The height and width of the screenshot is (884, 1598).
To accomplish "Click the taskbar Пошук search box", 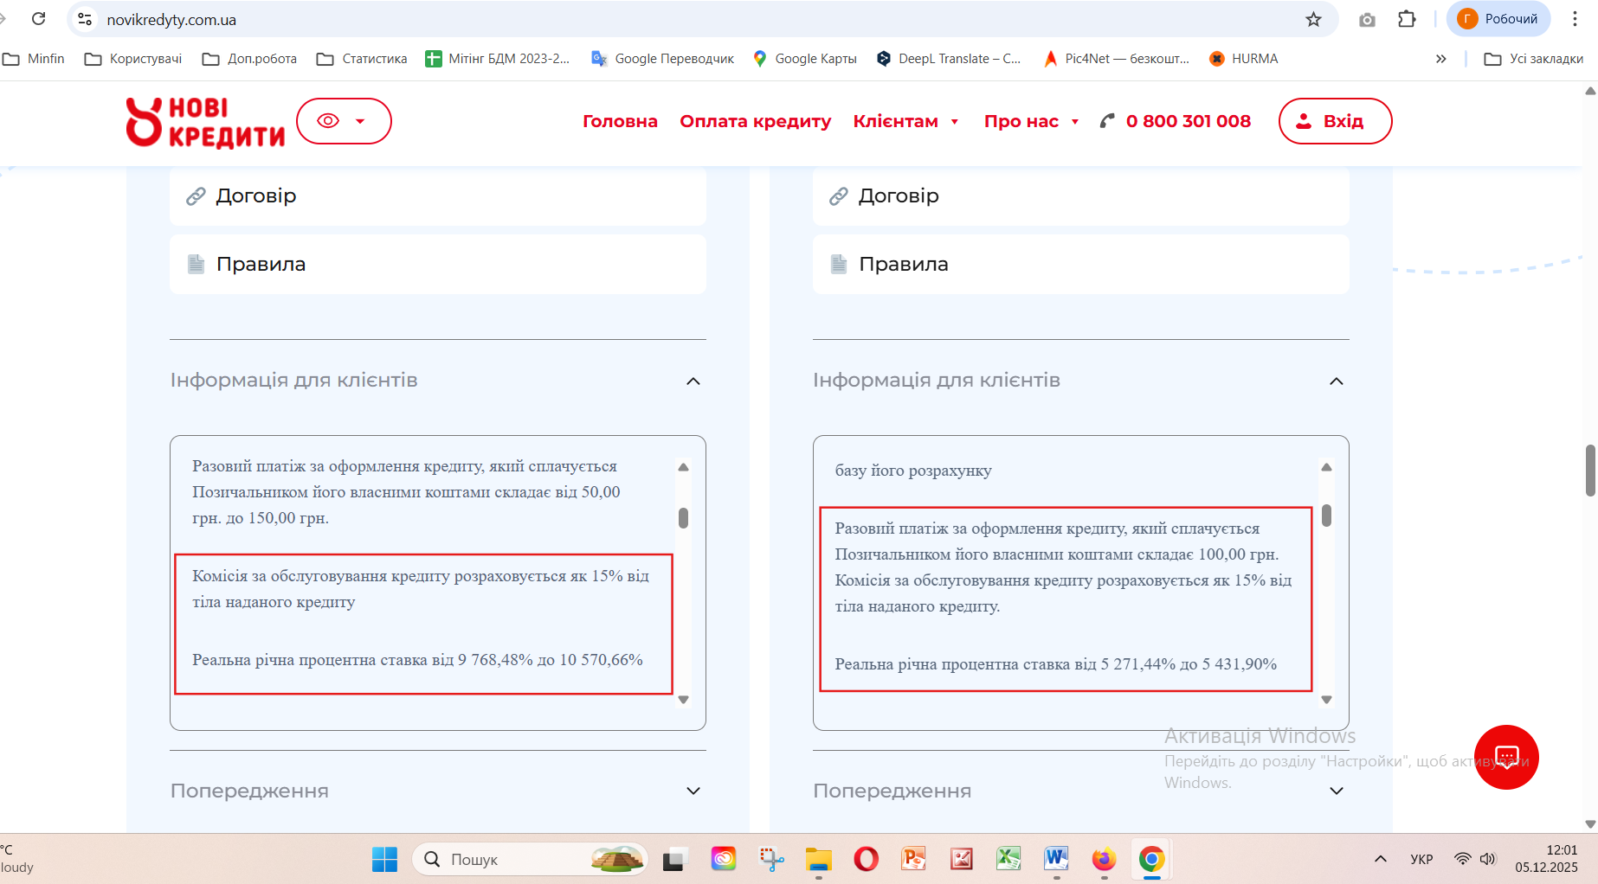I will (x=530, y=859).
